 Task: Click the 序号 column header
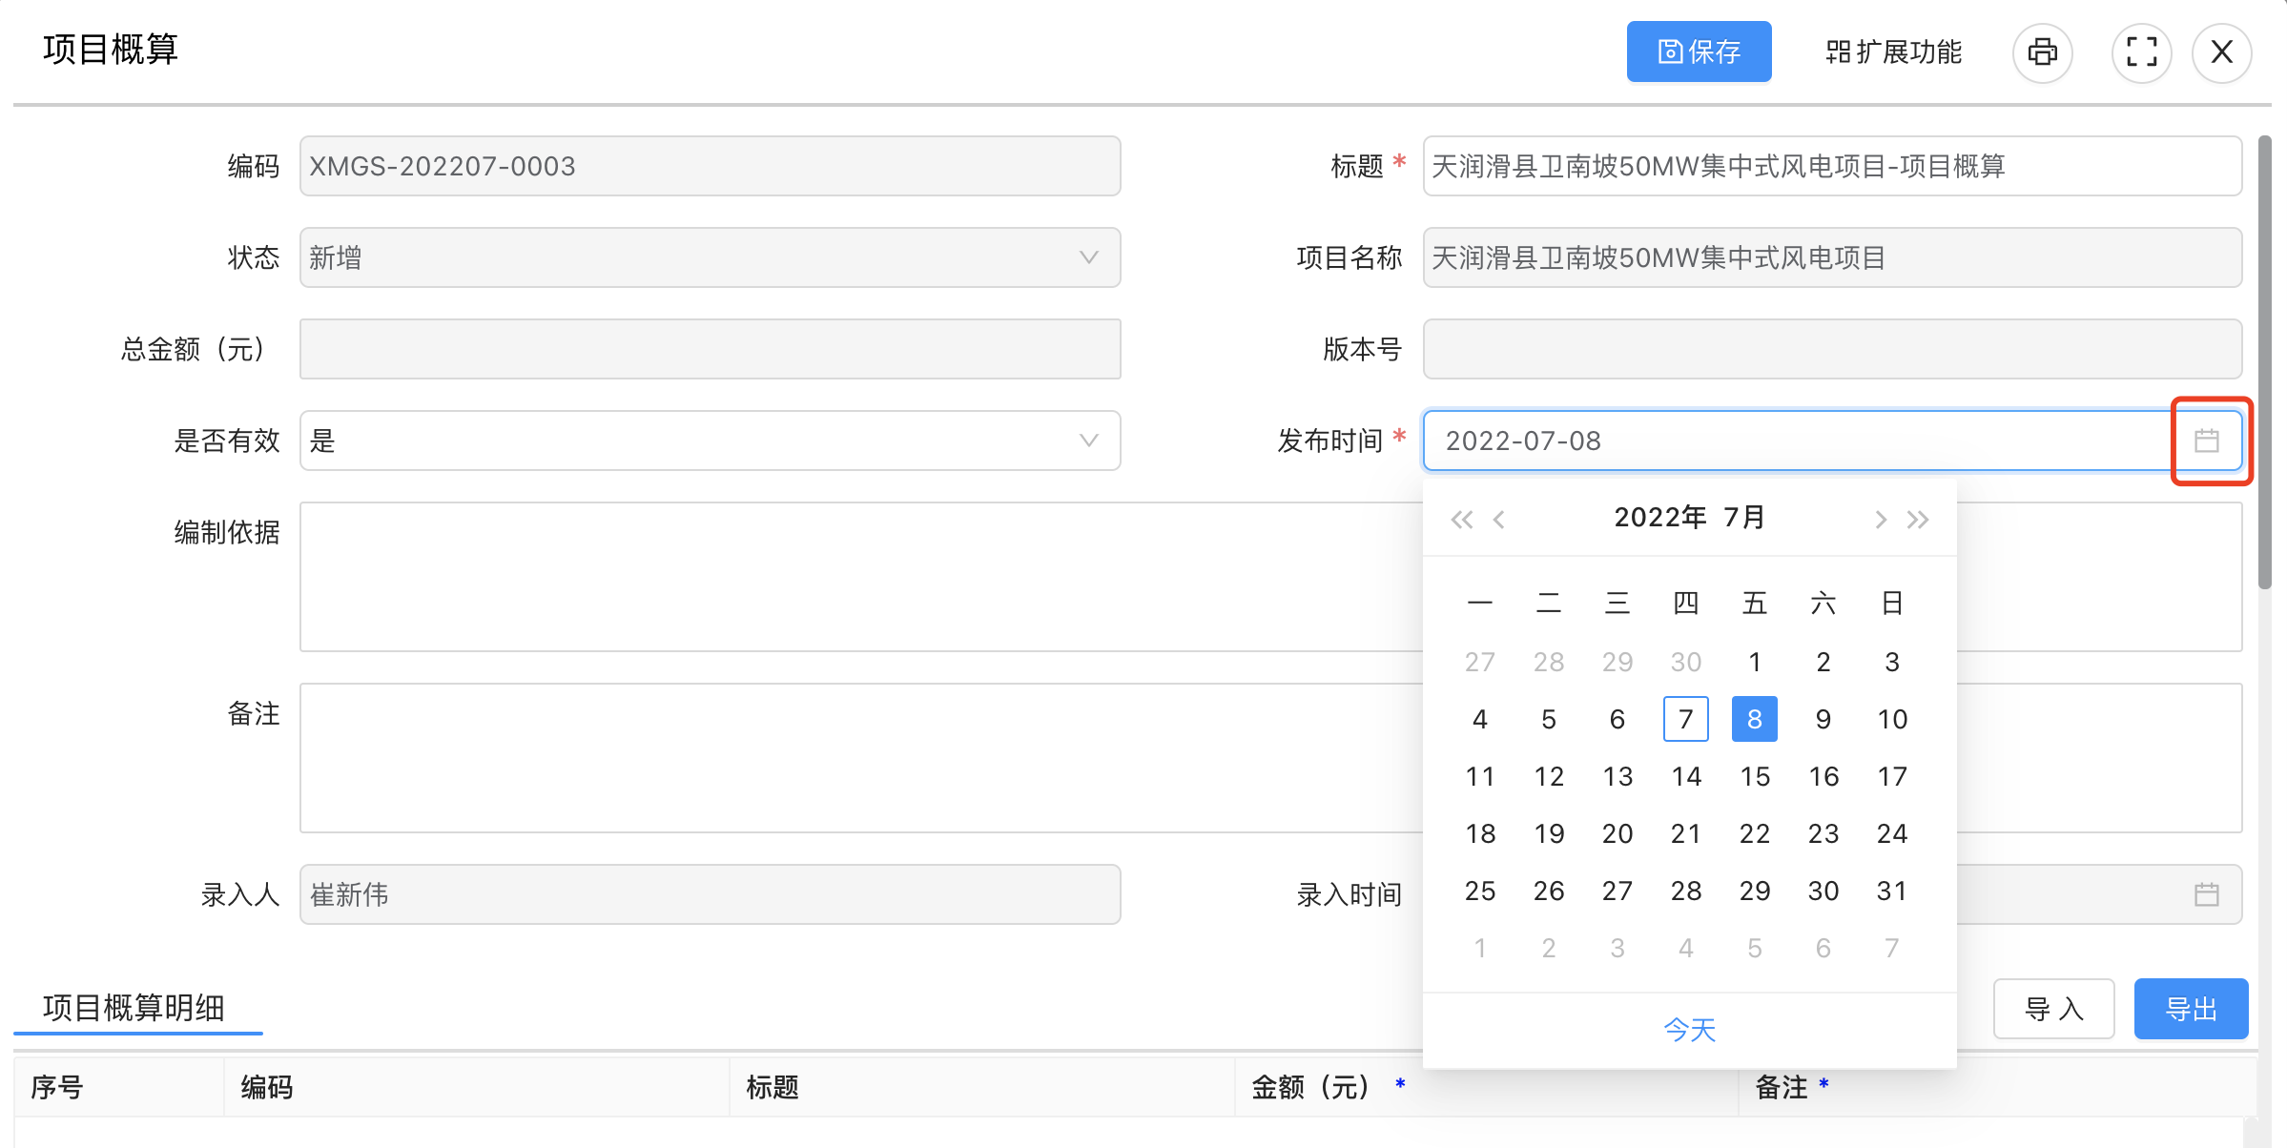(119, 1087)
